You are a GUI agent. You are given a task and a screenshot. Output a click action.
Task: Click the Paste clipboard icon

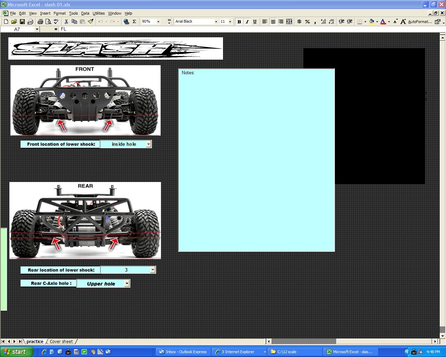83,22
